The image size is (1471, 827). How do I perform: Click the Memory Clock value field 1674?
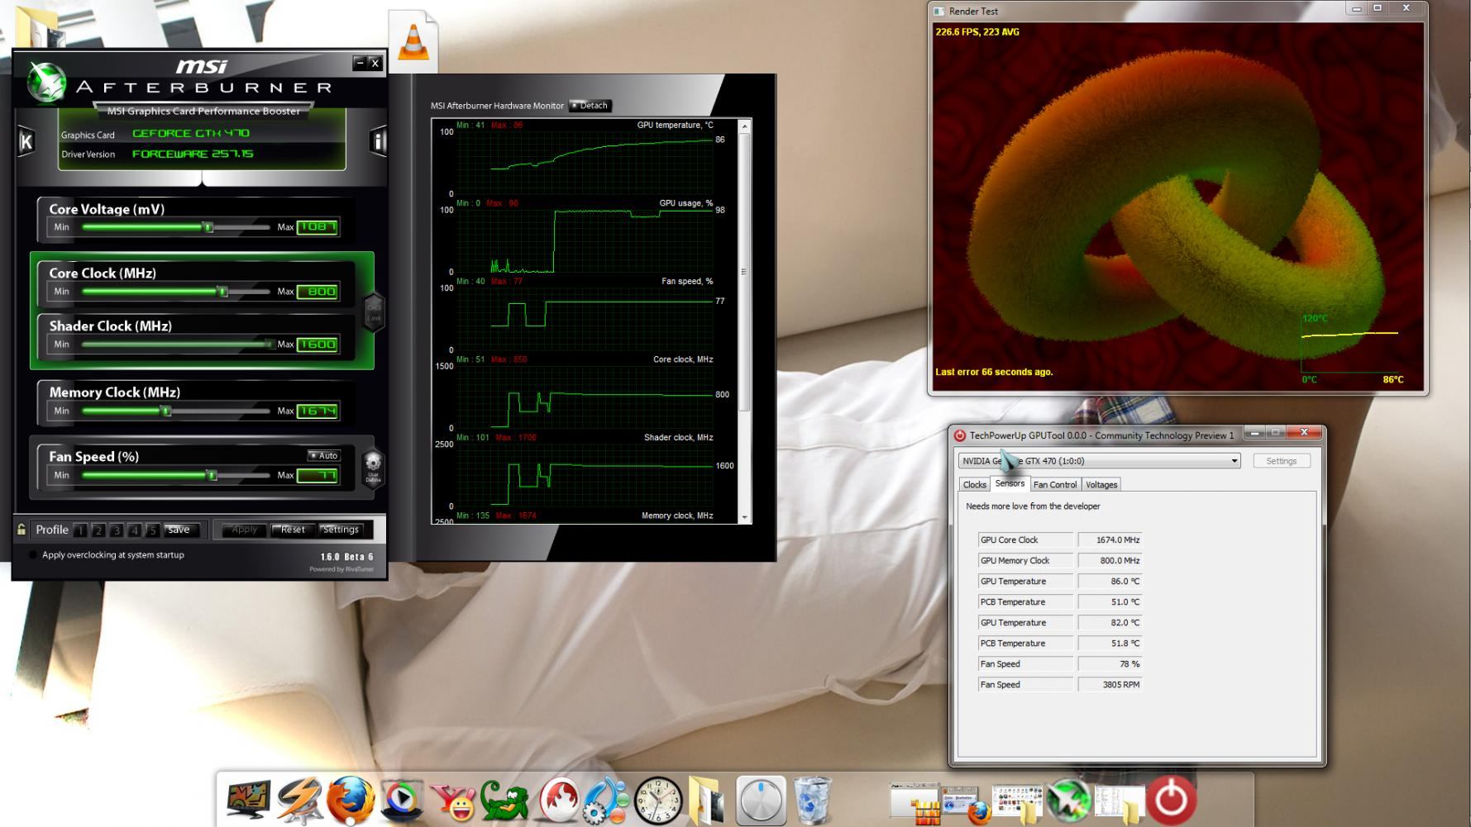tap(318, 411)
